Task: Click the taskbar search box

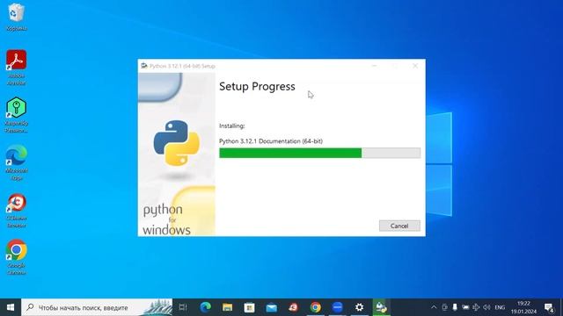Action: (x=97, y=307)
